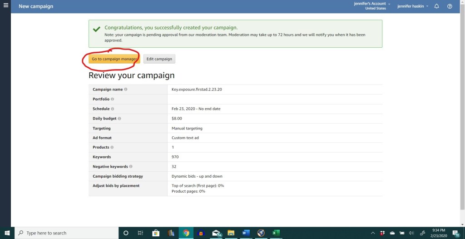Open the Windows Action Center notifications

coord(455,233)
